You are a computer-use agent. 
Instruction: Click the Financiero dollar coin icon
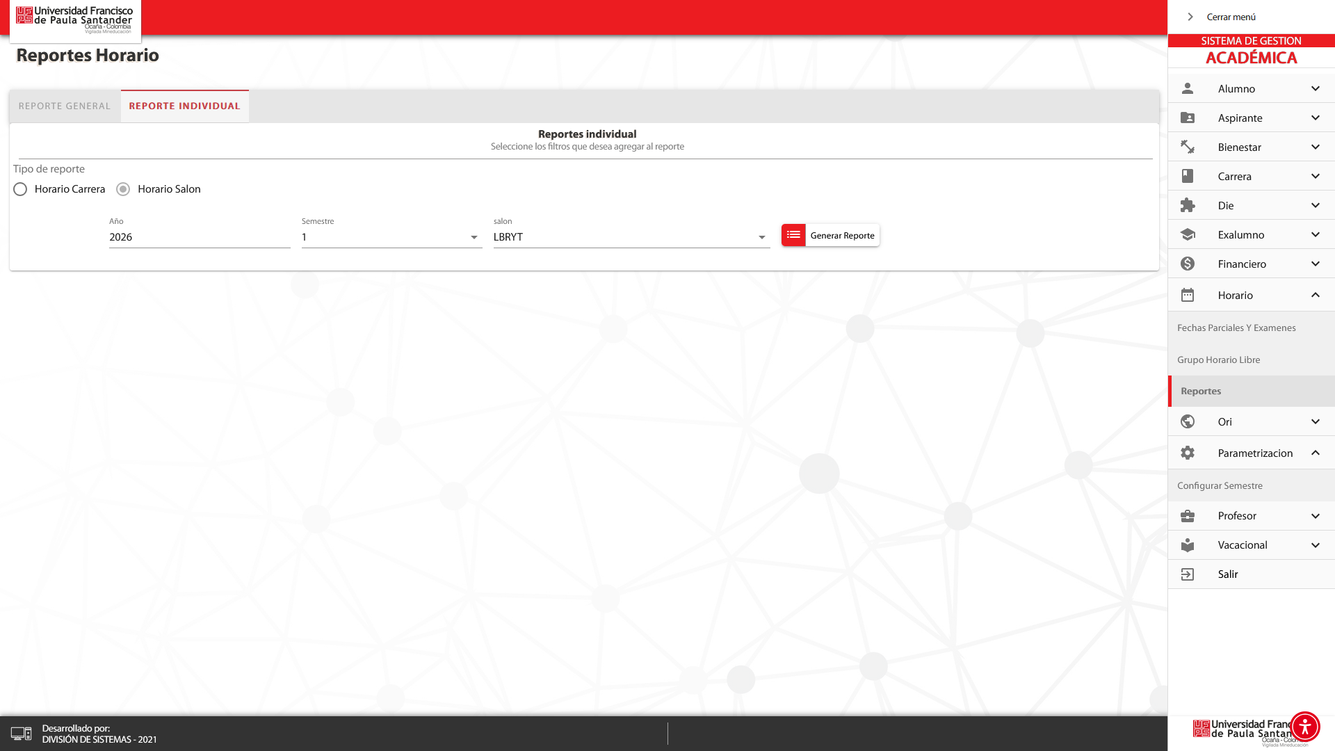tap(1188, 264)
